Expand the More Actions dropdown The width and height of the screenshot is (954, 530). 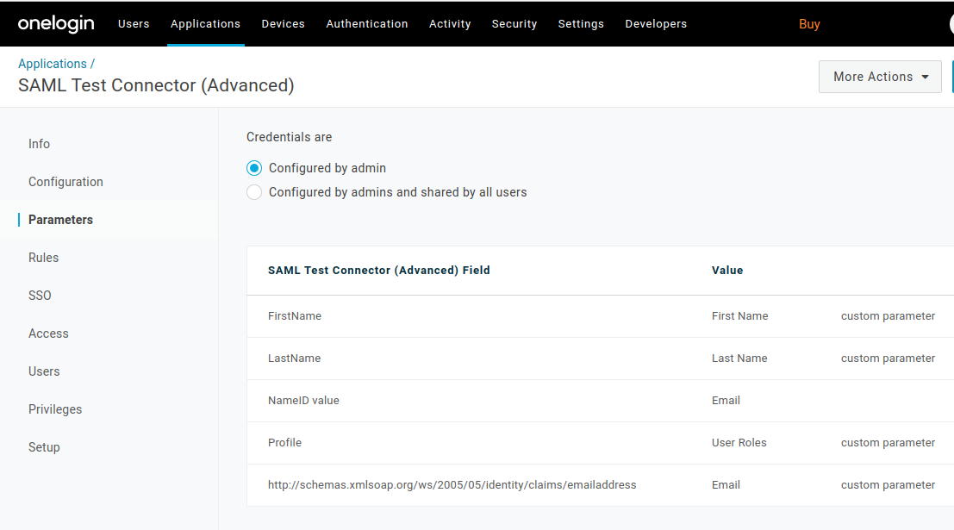[x=880, y=77]
